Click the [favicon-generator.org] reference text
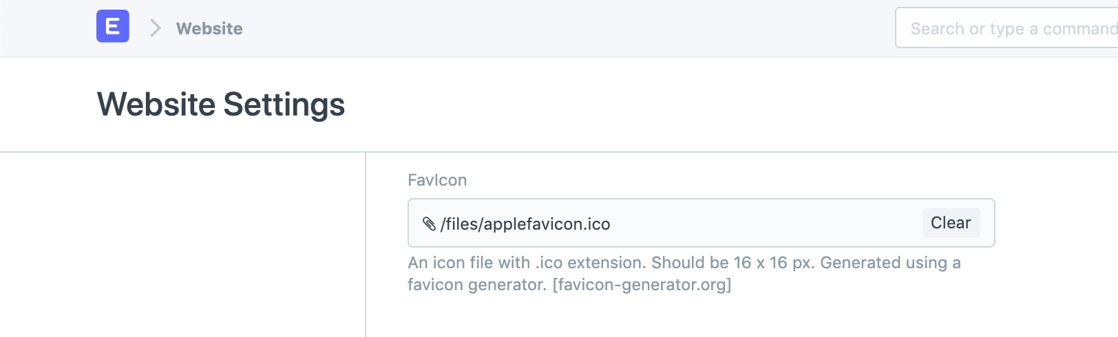This screenshot has height=337, width=1118. click(x=642, y=285)
